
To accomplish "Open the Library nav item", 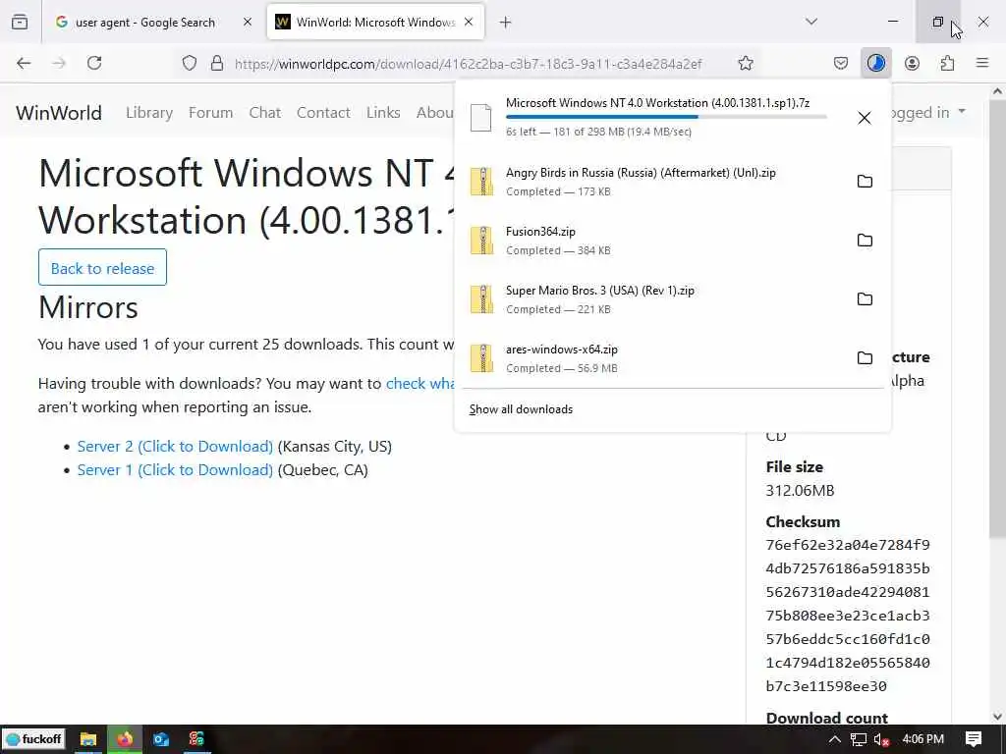I will [x=149, y=113].
